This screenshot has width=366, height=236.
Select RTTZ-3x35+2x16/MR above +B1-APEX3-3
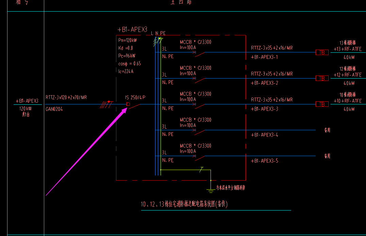[x=272, y=100]
